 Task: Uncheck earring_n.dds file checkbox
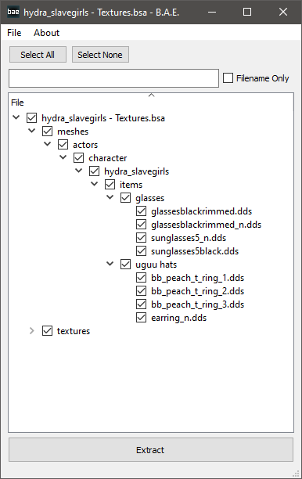click(x=141, y=318)
